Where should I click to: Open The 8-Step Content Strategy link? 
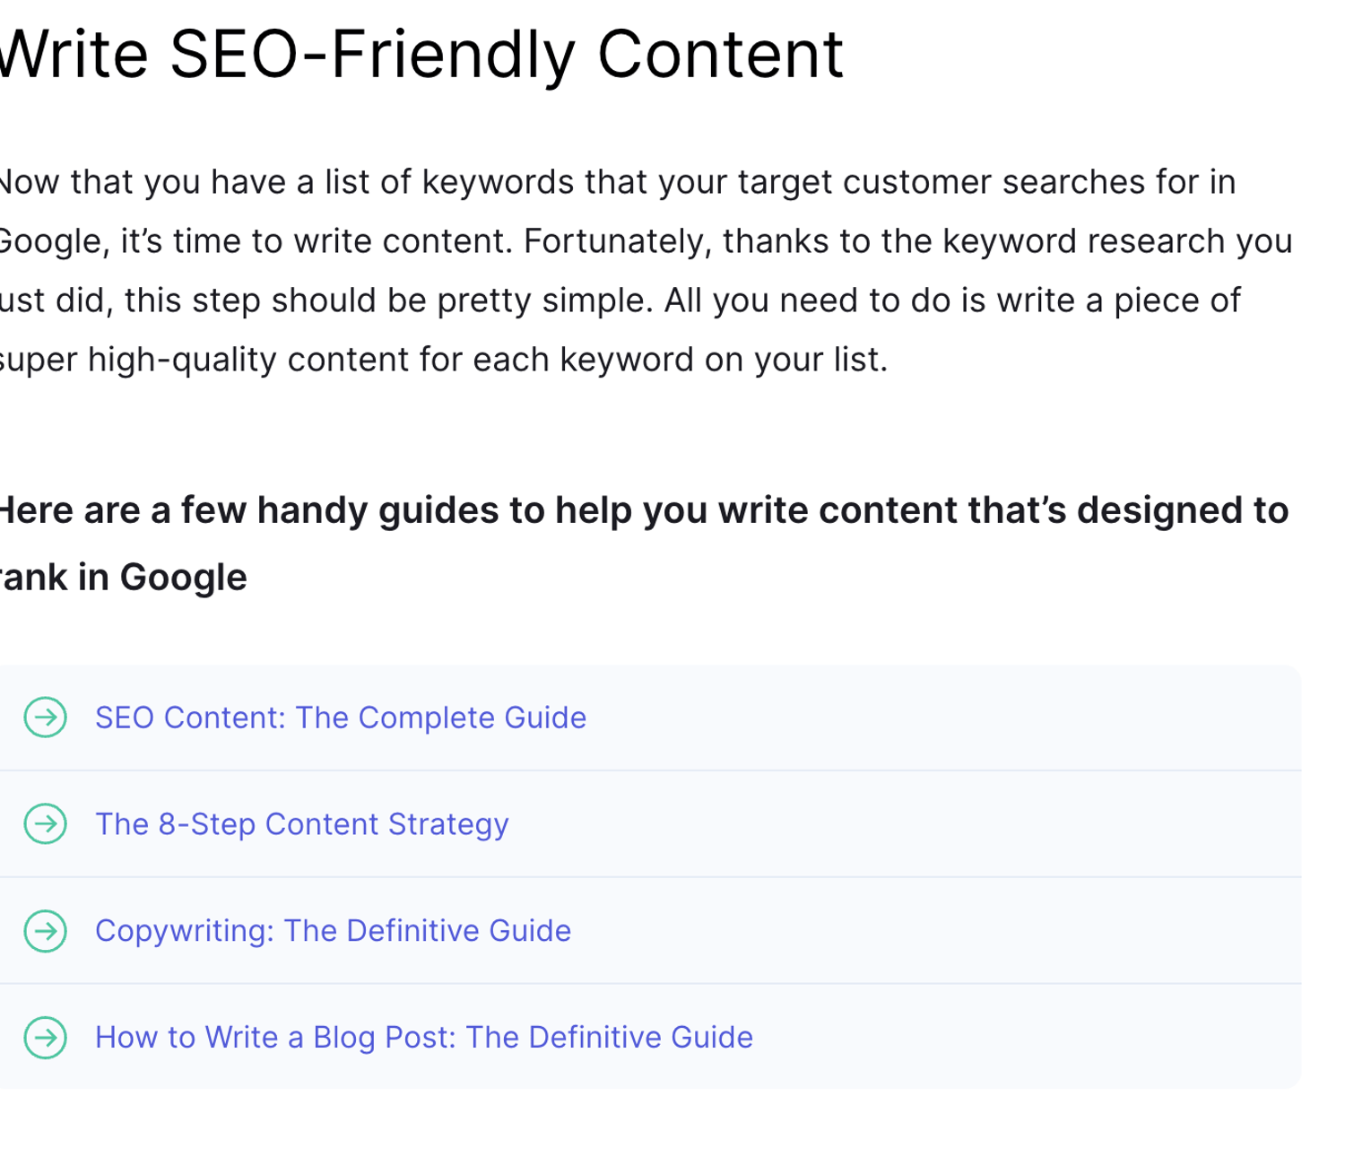point(301,824)
